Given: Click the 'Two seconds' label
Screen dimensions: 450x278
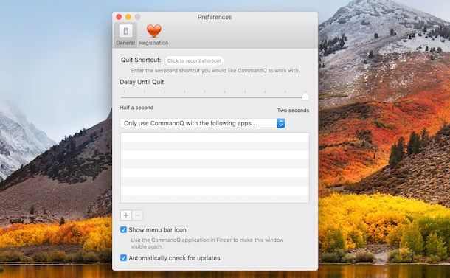Looking at the screenshot, I should (x=293, y=111).
